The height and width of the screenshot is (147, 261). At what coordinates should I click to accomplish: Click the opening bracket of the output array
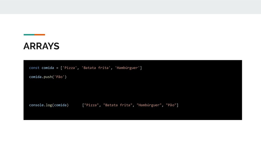[83, 105]
